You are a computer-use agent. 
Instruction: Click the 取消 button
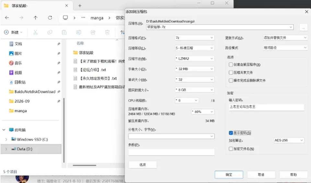pyautogui.click(x=261, y=175)
